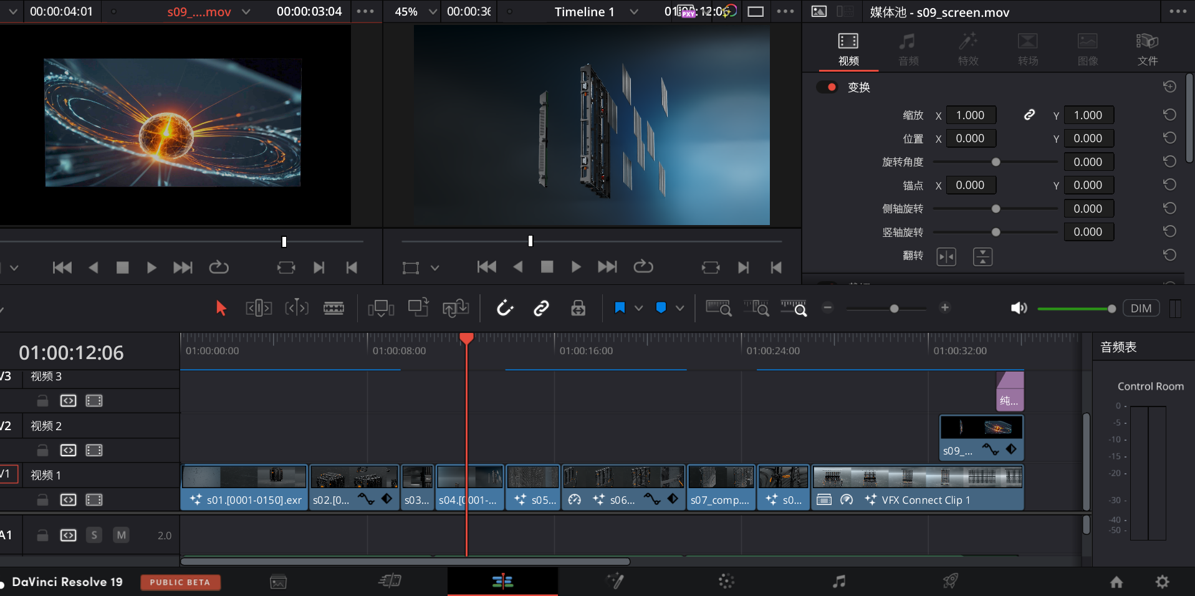Play the timeline viewer forward

(x=576, y=267)
